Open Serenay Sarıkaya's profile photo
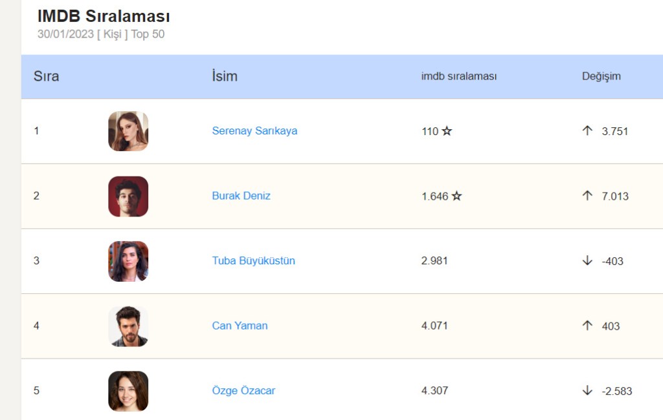 click(x=128, y=131)
